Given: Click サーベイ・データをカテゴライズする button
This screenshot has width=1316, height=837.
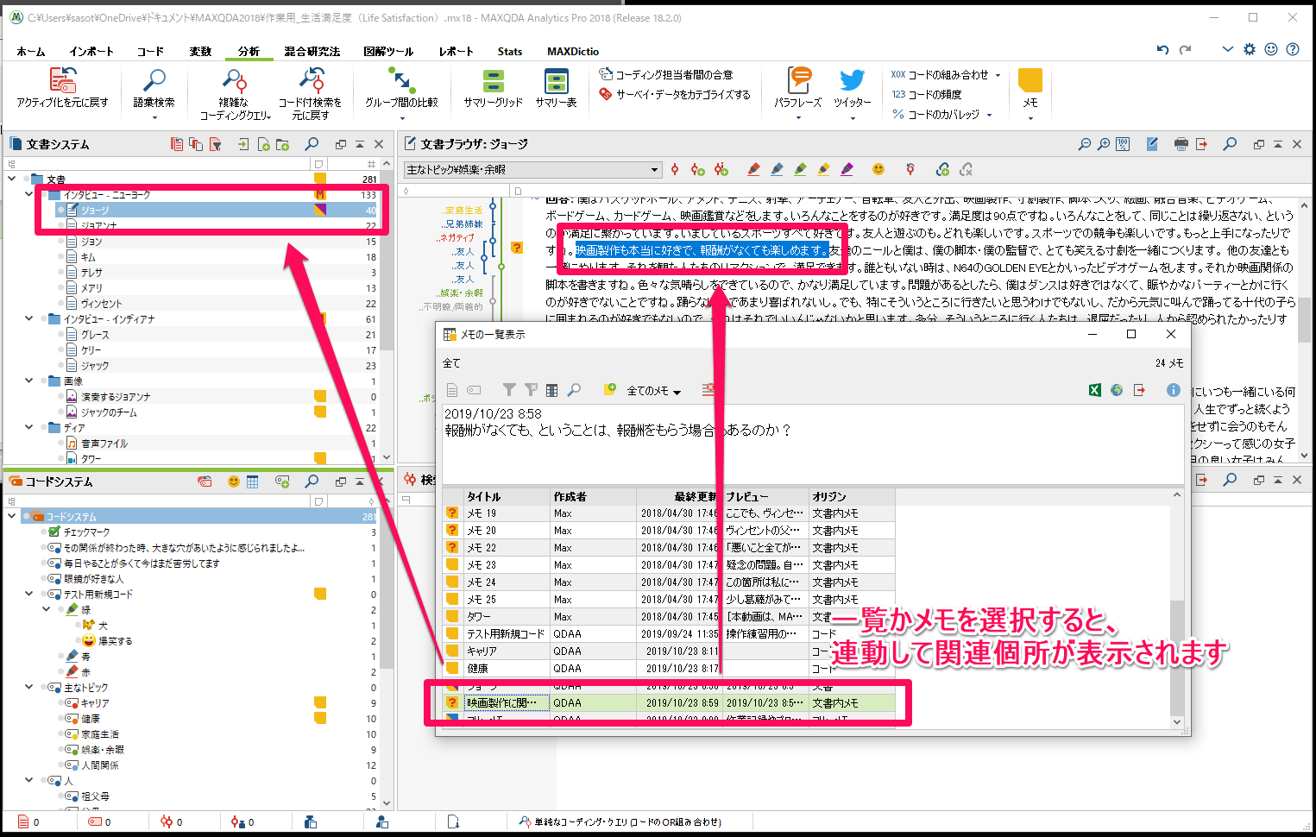Looking at the screenshot, I should 674,94.
